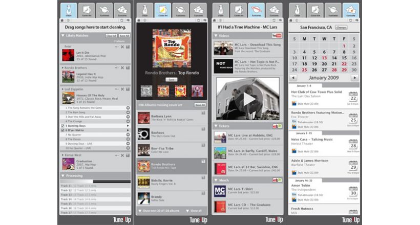
Task: Choose the purple cover art thumbnail option
Action: click(x=197, y=91)
